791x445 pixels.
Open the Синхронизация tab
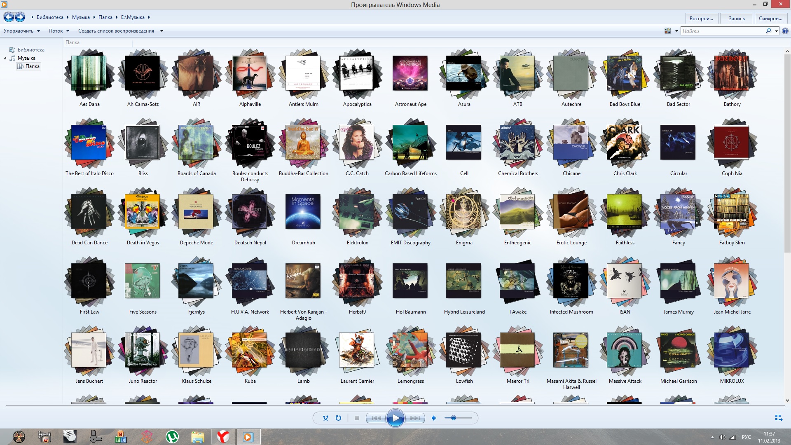pos(770,19)
